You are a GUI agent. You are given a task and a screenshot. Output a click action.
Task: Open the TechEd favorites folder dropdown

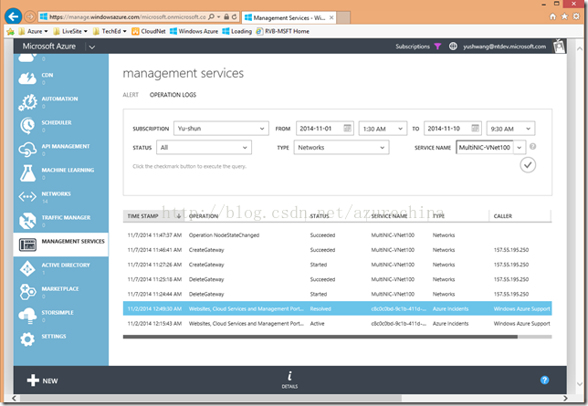click(x=110, y=31)
